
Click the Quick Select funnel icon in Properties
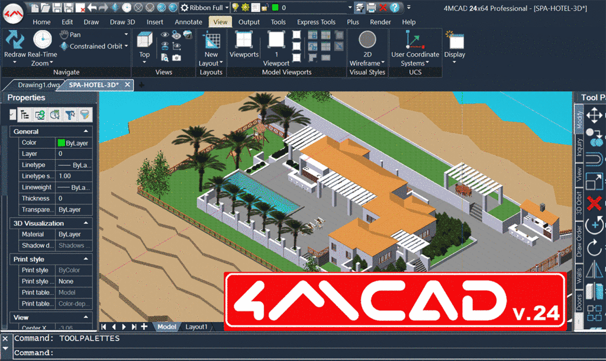tap(85, 115)
